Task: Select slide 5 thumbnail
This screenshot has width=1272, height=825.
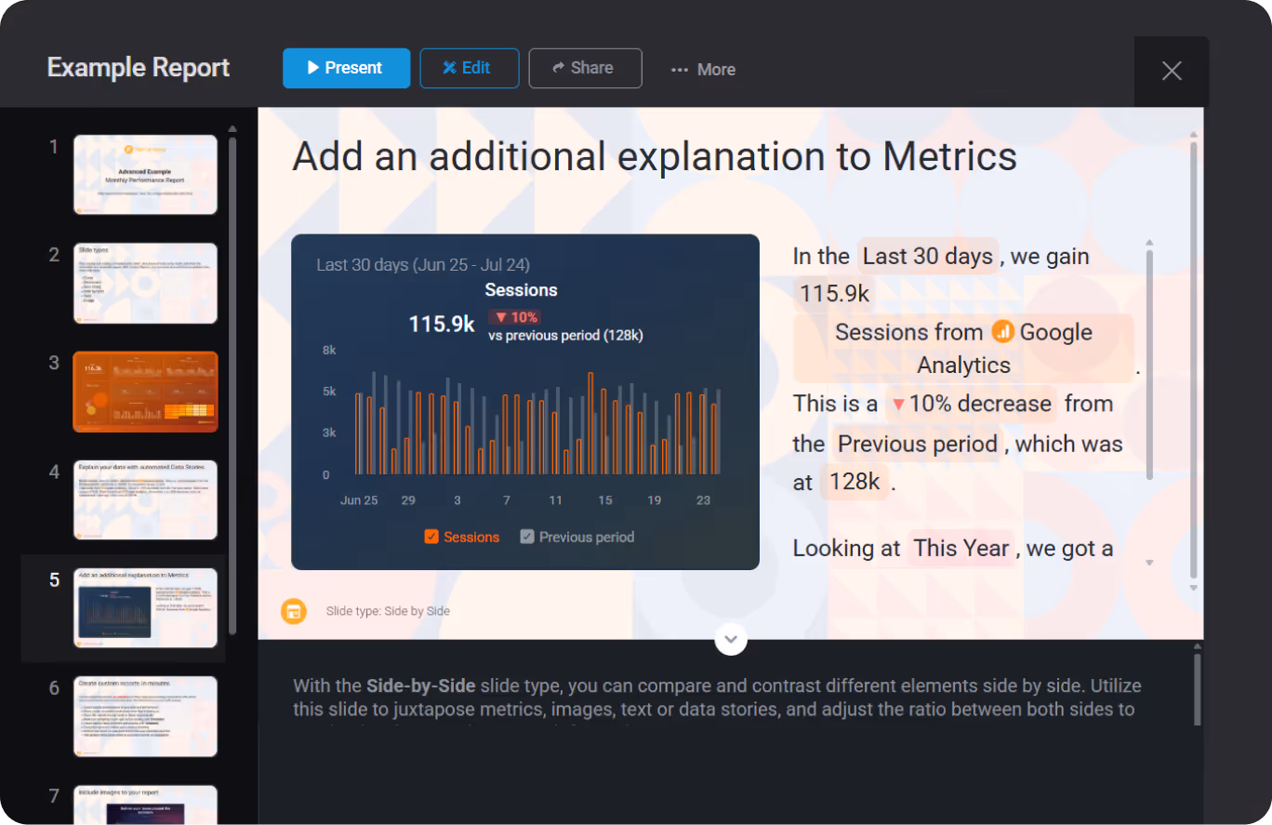Action: pos(145,607)
